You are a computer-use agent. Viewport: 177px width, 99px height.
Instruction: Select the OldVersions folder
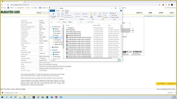(x=71, y=28)
